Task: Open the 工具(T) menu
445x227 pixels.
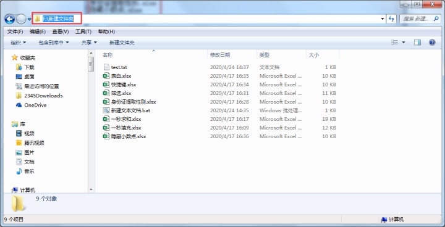Action: 83,31
